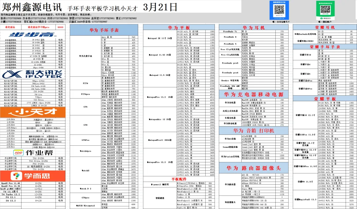Image resolution: width=357 pixels, height=209 pixels.
Task: Select the 华为充电器移动电源 section header
Action: point(254,94)
